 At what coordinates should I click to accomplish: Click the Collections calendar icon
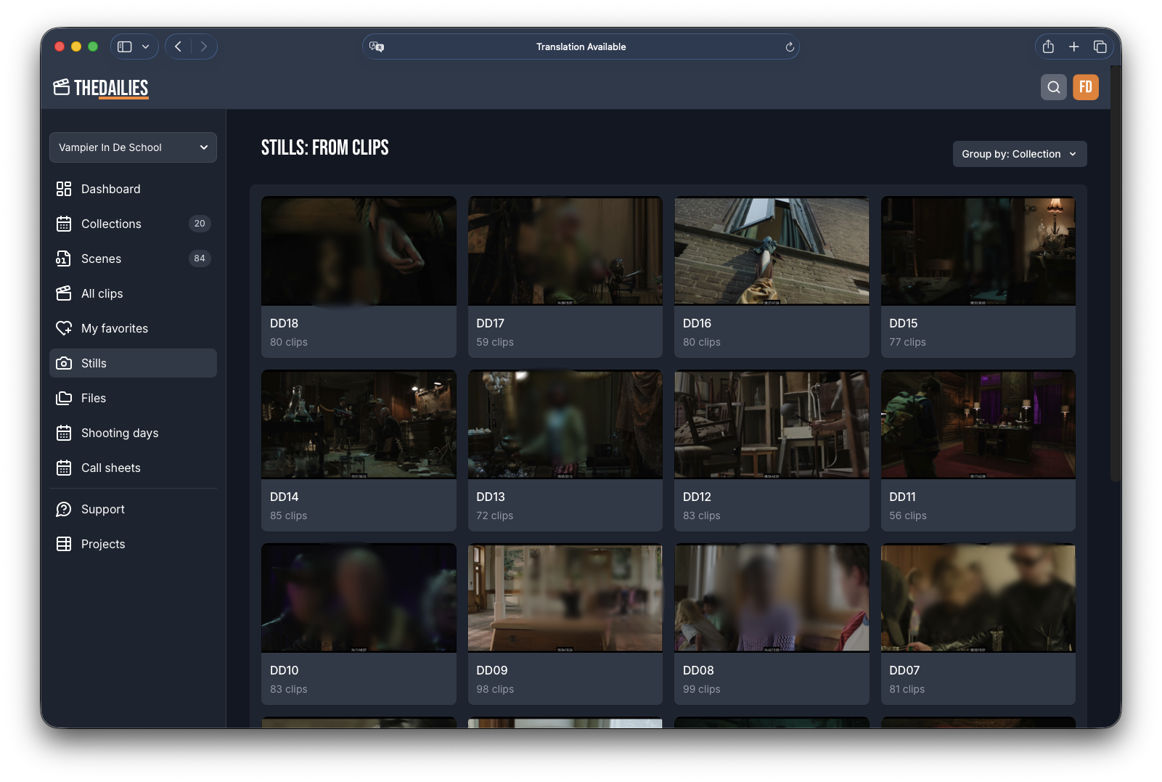[64, 224]
